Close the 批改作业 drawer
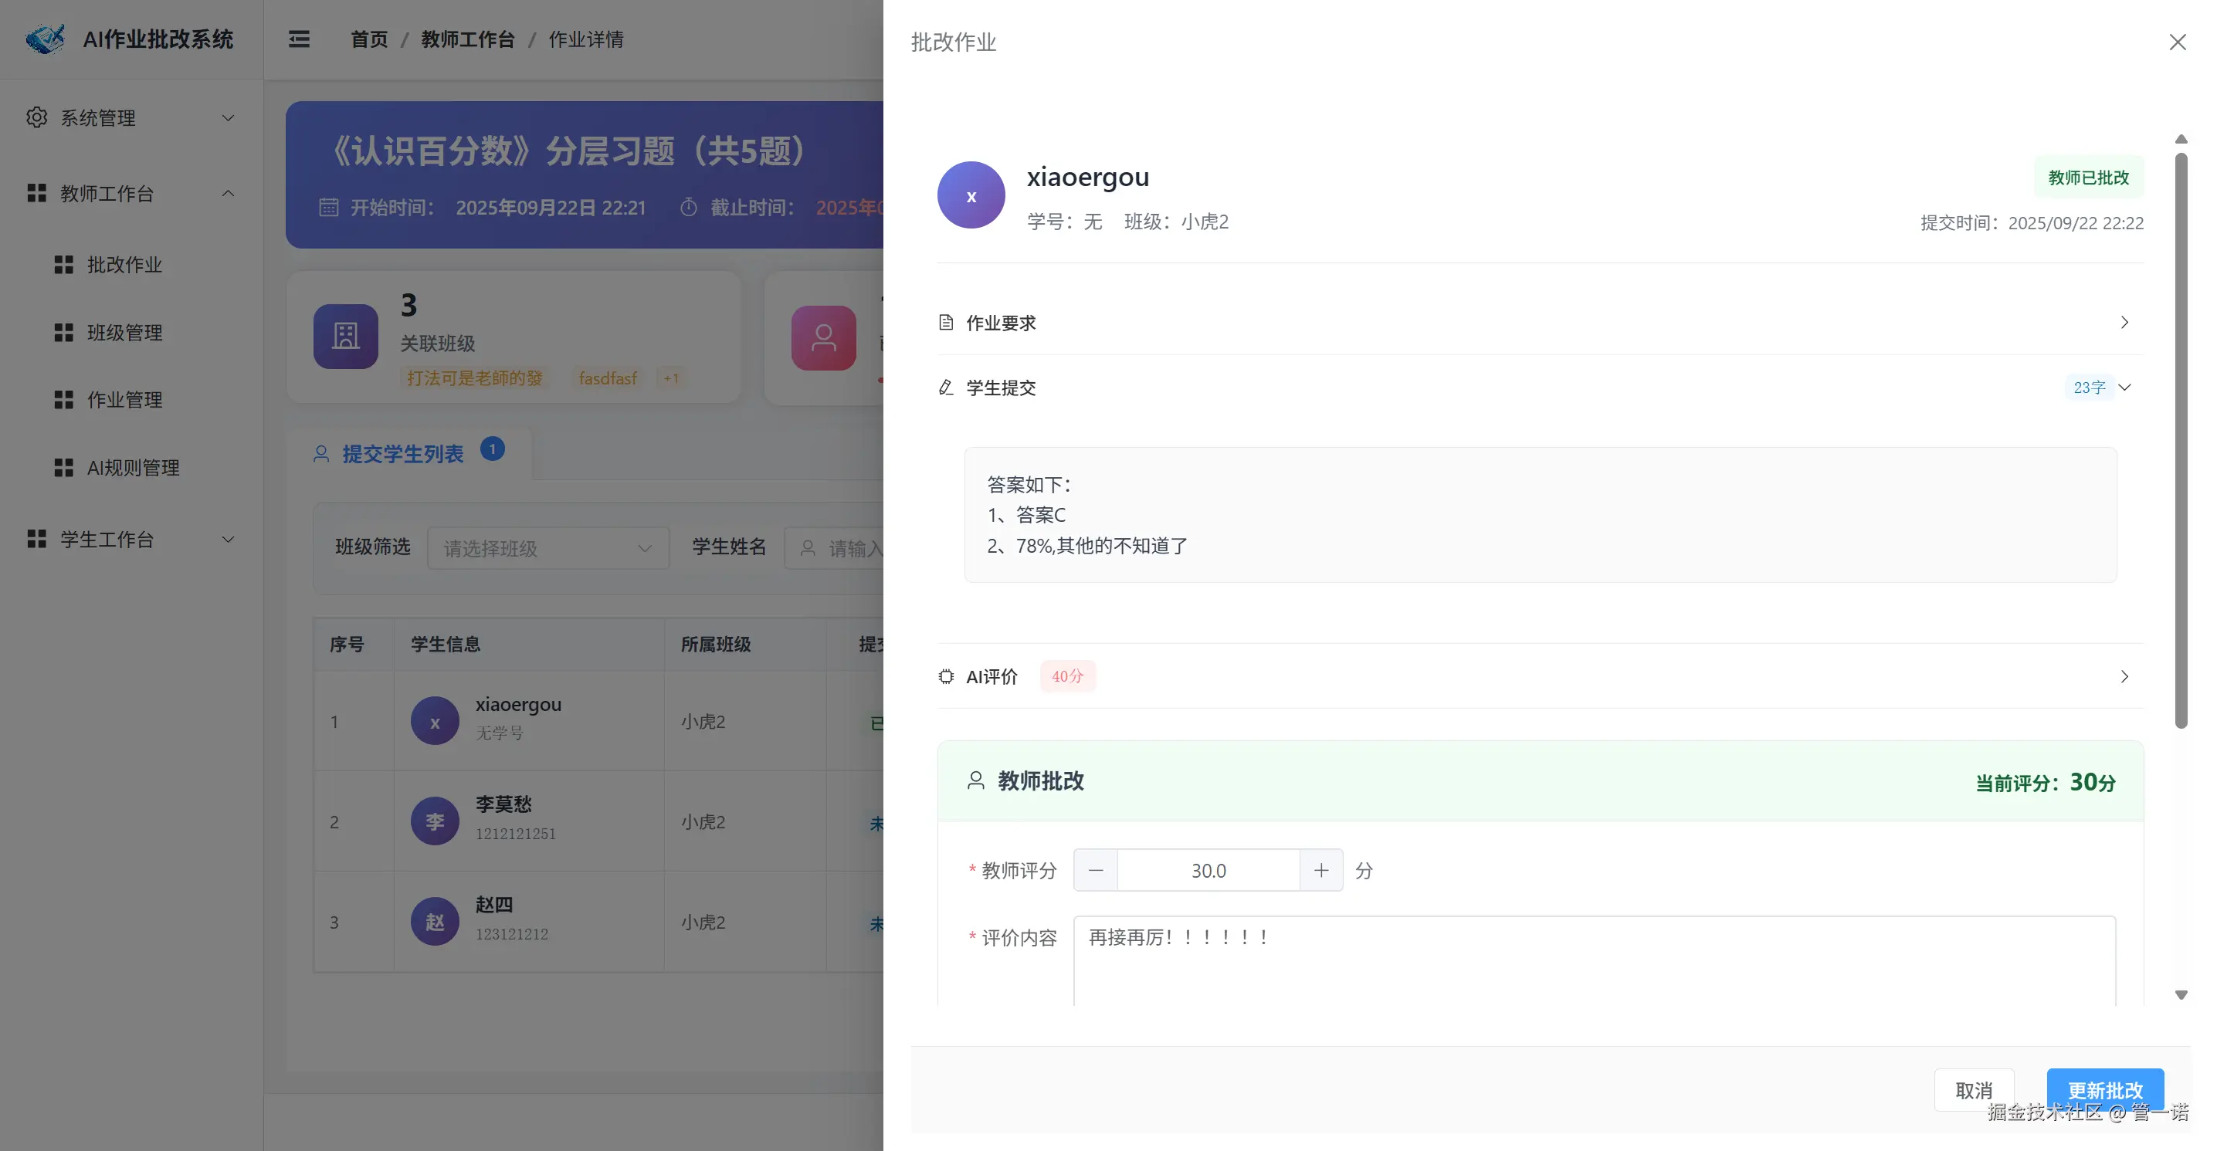This screenshot has height=1151, width=2217. coord(2178,42)
